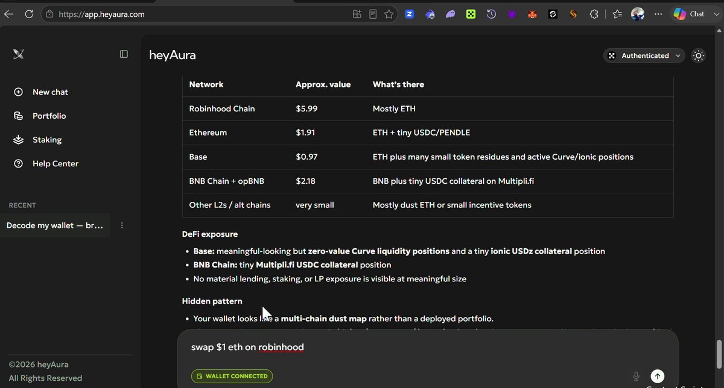Expand the Authenticated account dropdown
This screenshot has width=724, height=388.
click(644, 55)
